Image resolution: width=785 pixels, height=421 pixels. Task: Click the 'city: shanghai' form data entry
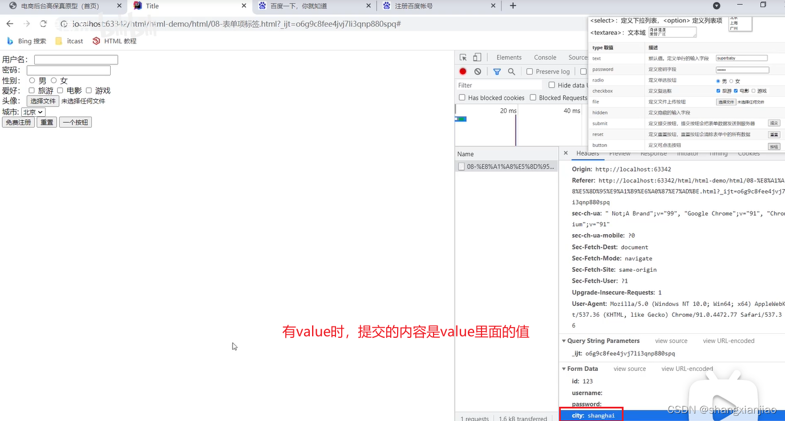(x=593, y=415)
